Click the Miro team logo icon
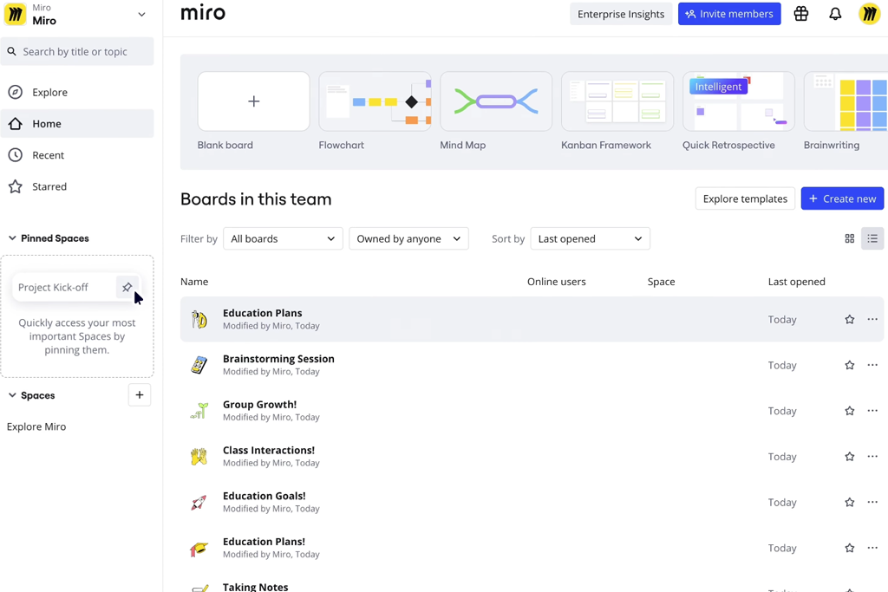The image size is (888, 592). coord(16,14)
